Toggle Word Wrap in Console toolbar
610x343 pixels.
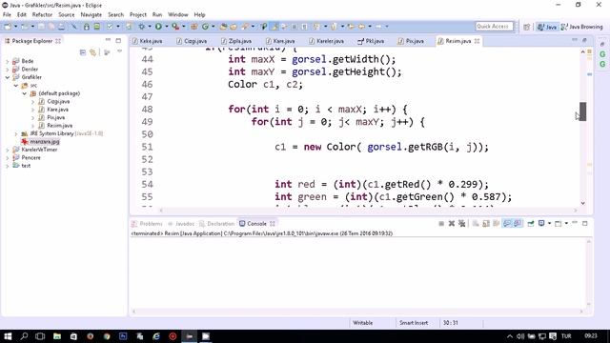(496, 224)
